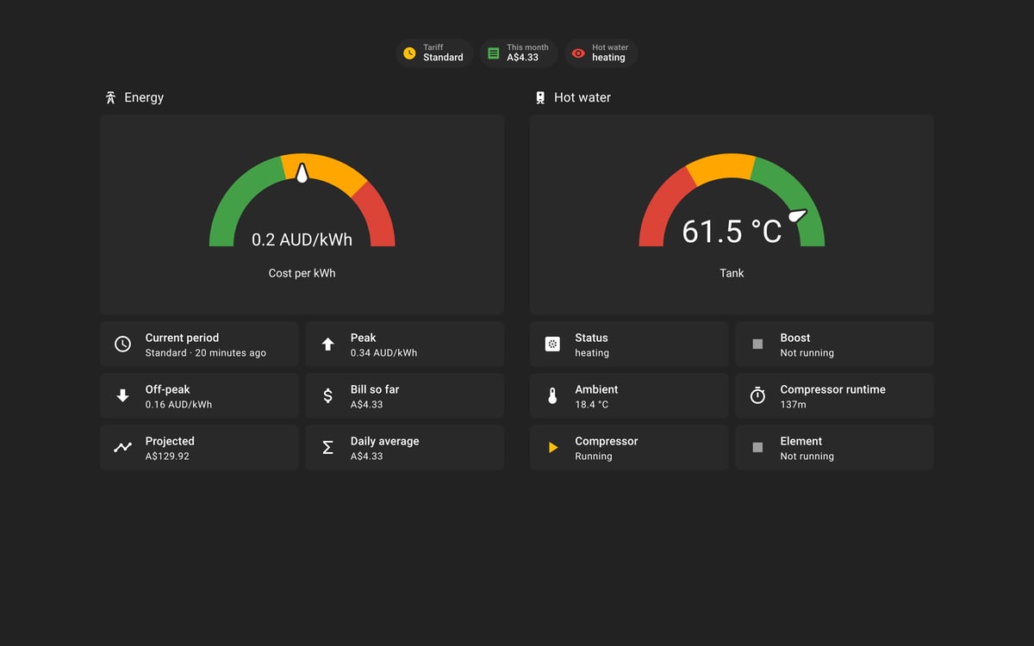The height and width of the screenshot is (646, 1034).
Task: Click the orange play icon in Compressor tile
Action: pos(553,448)
